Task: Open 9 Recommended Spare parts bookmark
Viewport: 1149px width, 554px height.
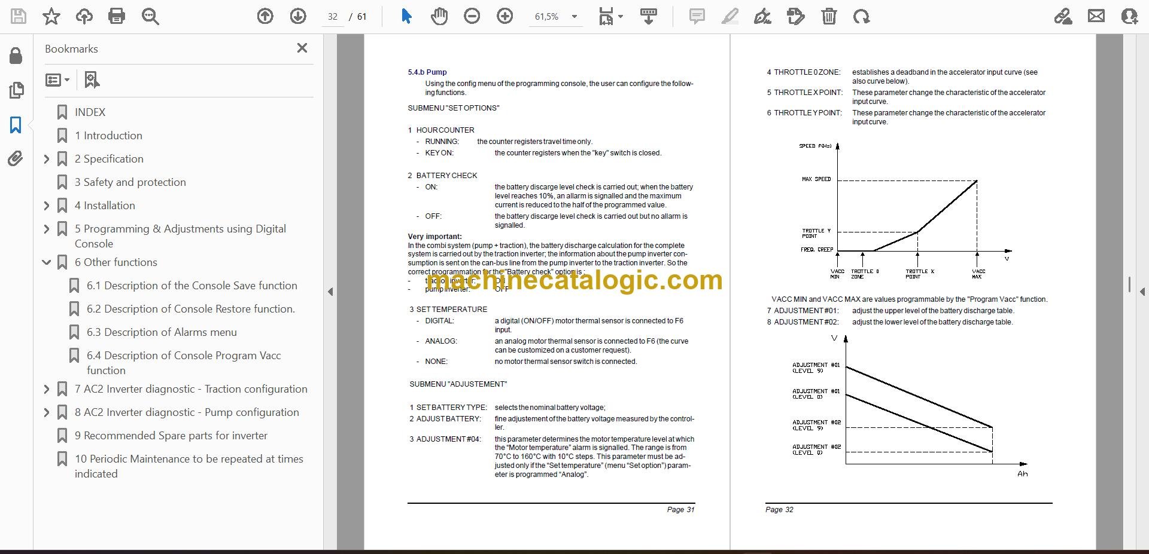Action: 171,436
